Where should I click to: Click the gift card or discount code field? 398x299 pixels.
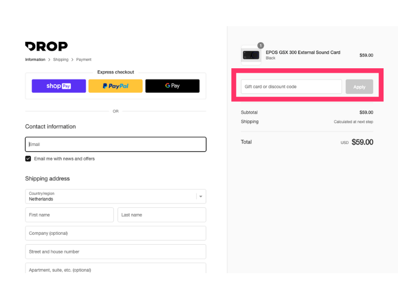coord(291,86)
